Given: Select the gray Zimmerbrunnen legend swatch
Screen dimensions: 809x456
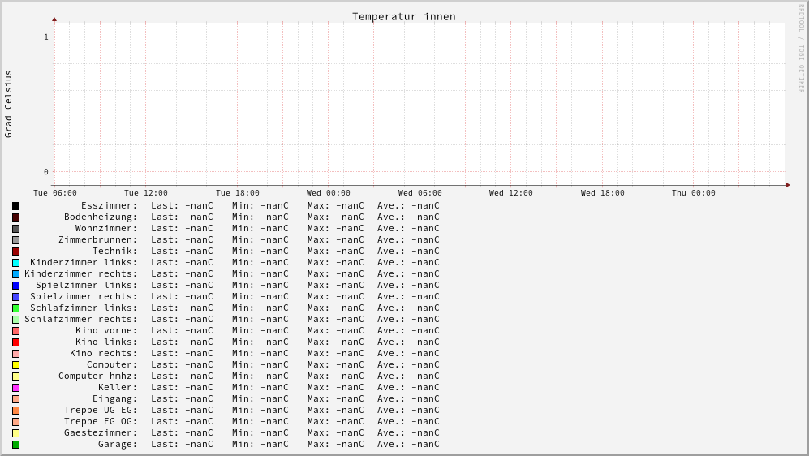Looking at the screenshot, I should coord(15,240).
